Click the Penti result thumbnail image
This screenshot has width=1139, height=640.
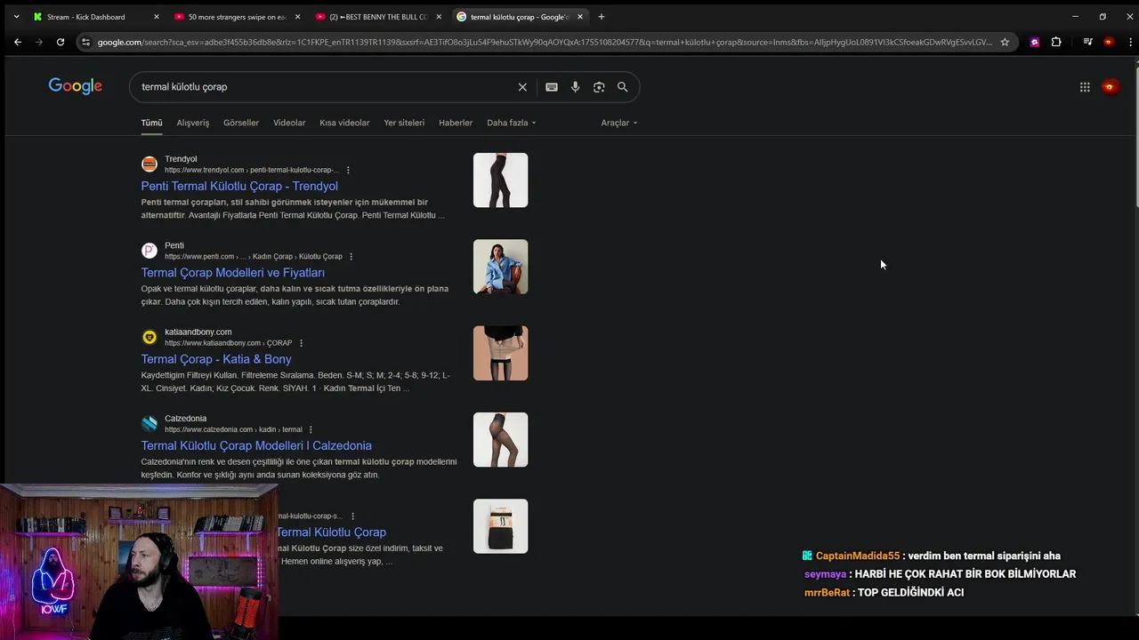500,267
